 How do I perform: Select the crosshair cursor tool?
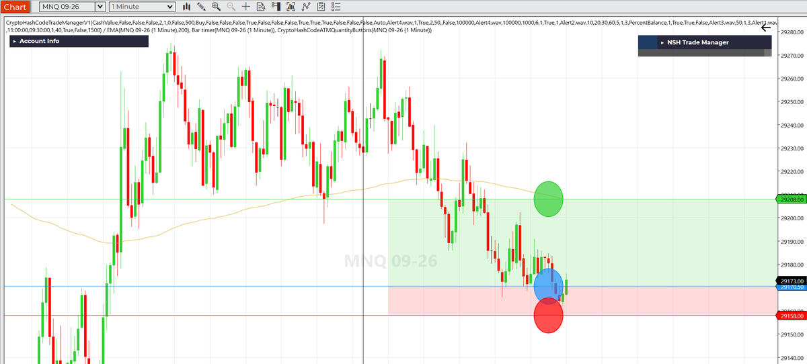click(245, 7)
